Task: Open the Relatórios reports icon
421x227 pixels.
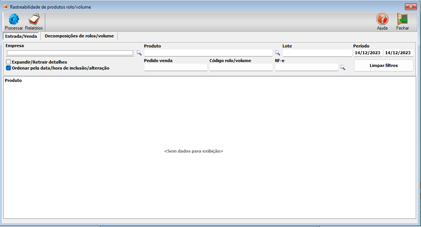Action: [34, 19]
